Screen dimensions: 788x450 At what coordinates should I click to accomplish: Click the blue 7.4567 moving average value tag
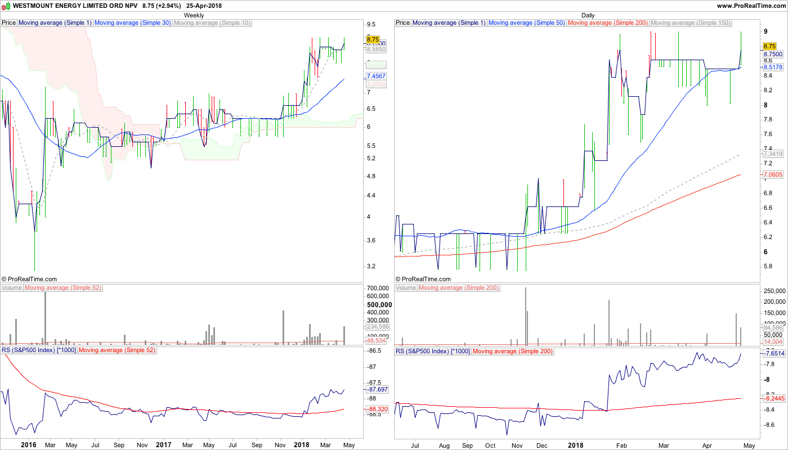[x=376, y=76]
